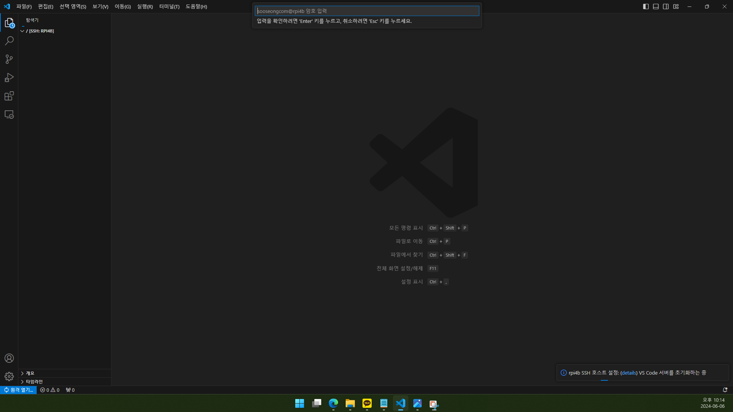This screenshot has width=733, height=412.
Task: Toggle secondary side bar layout icon
Action: pyautogui.click(x=666, y=6)
